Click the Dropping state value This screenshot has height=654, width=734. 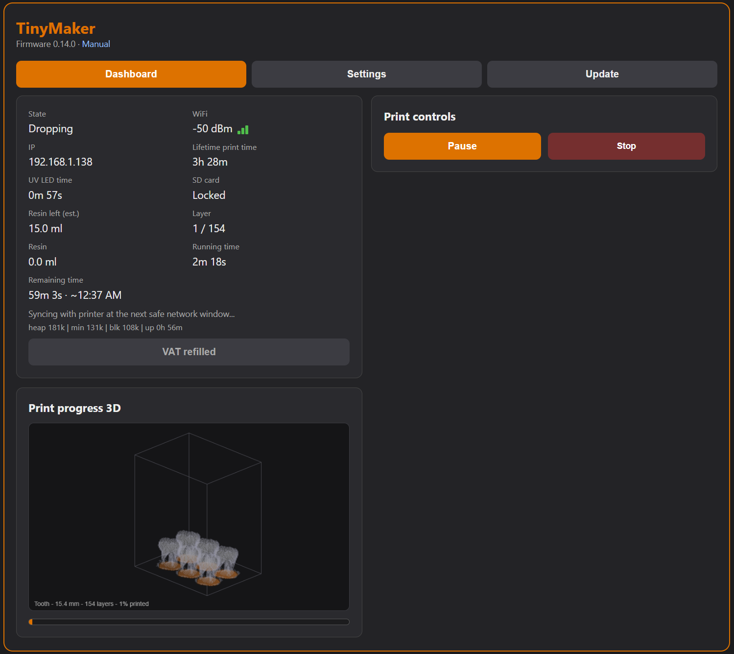click(x=50, y=129)
